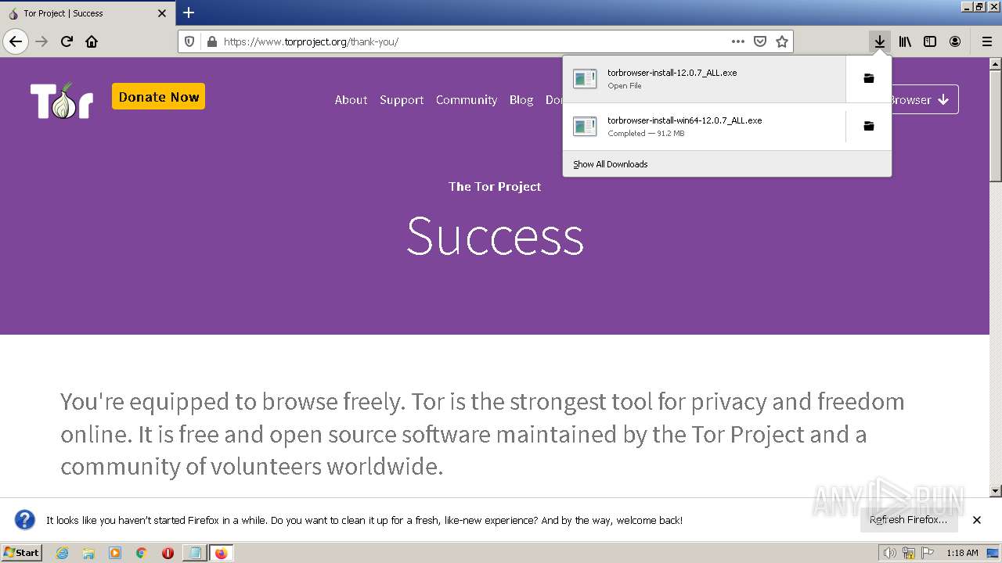Save page to Pocket
Image resolution: width=1002 pixels, height=563 pixels.
(x=760, y=41)
